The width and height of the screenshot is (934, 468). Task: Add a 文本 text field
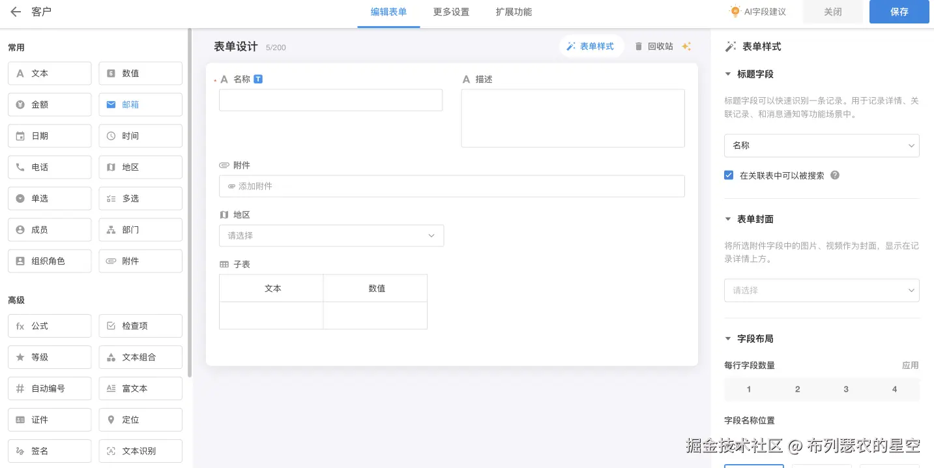pyautogui.click(x=50, y=74)
